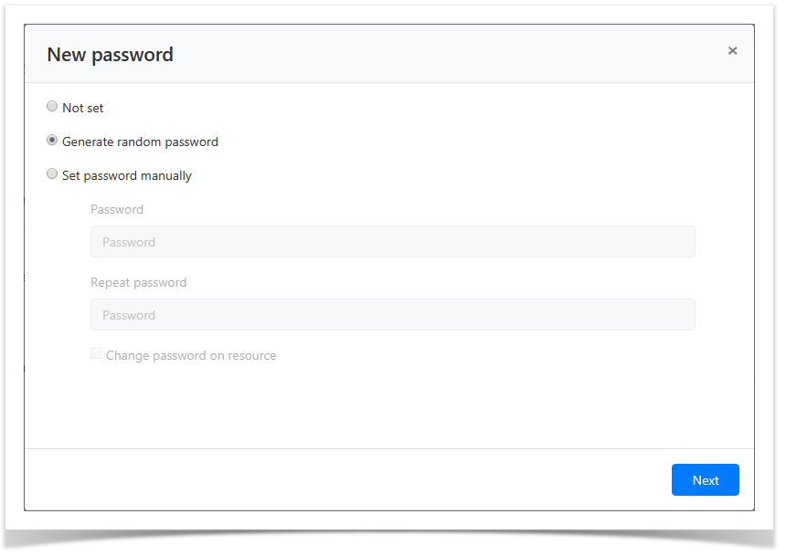Click the placeholder text in Repeat password field

[129, 315]
